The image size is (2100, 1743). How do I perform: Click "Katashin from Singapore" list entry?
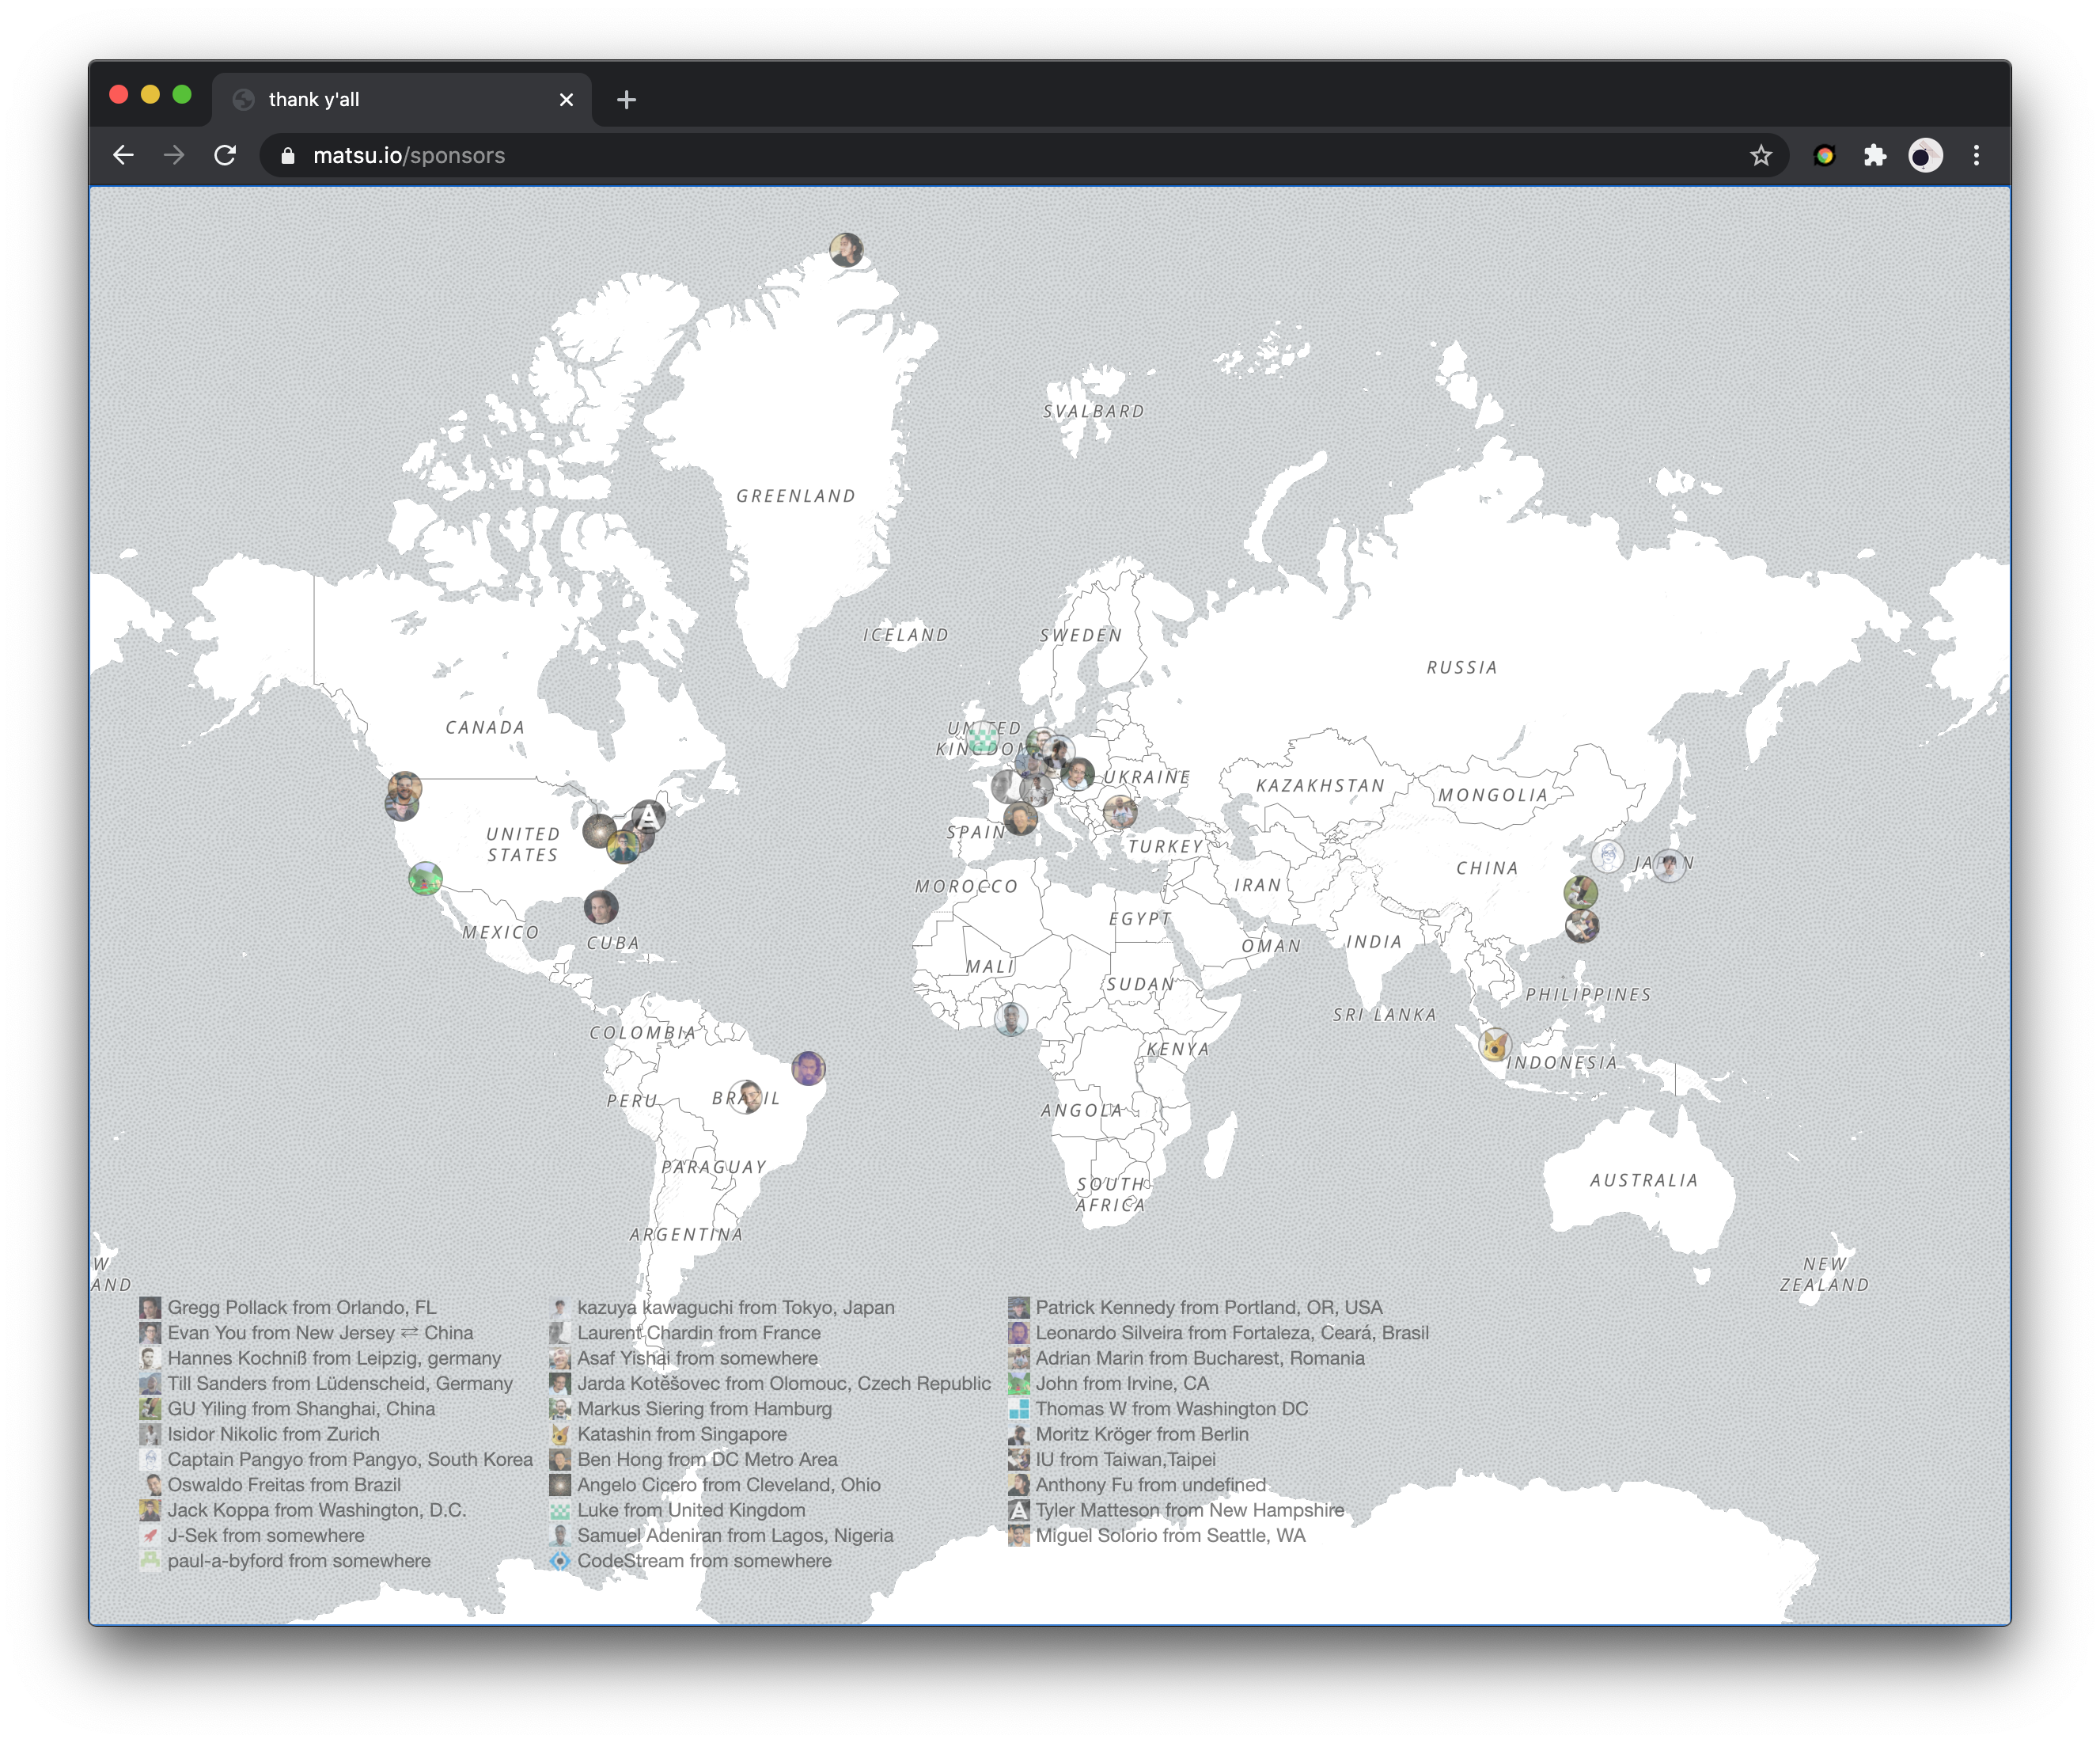(681, 1434)
